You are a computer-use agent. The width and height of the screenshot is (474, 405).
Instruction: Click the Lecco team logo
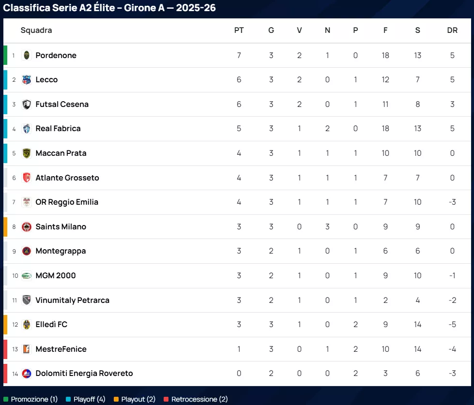(27, 80)
